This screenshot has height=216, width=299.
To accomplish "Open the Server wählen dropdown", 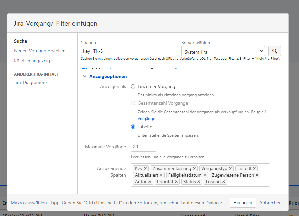I will [x=223, y=51].
